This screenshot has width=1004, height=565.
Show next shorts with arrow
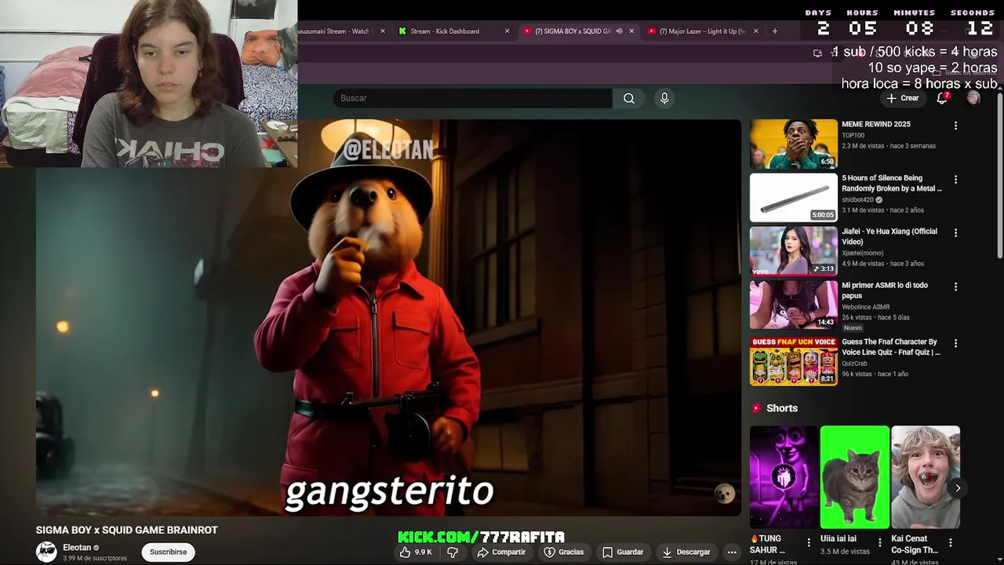pos(958,488)
